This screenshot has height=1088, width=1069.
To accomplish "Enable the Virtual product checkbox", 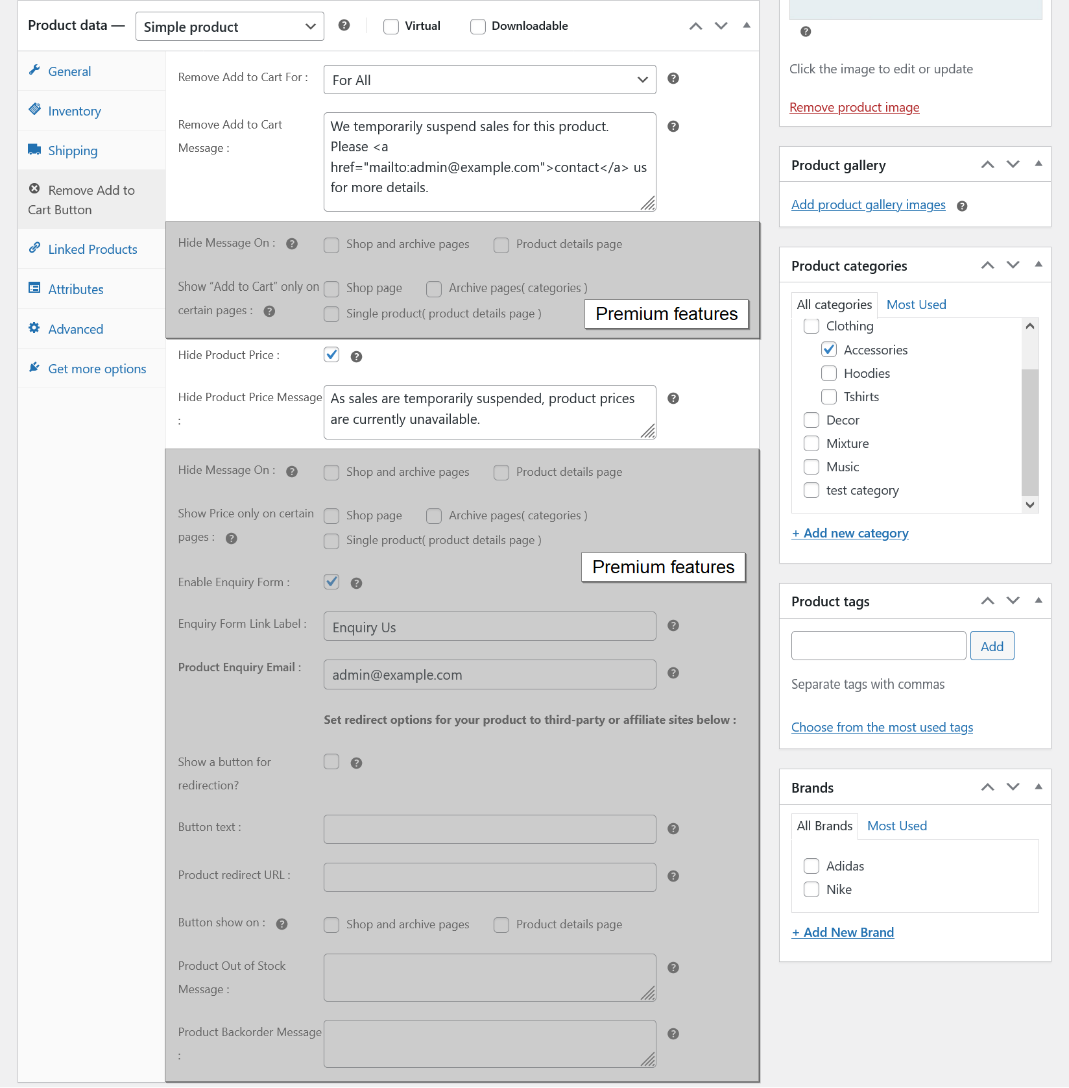I will (x=391, y=27).
